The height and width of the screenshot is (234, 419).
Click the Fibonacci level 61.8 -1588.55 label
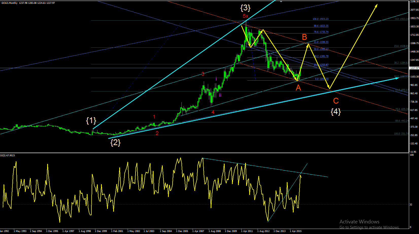(x=321, y=42)
